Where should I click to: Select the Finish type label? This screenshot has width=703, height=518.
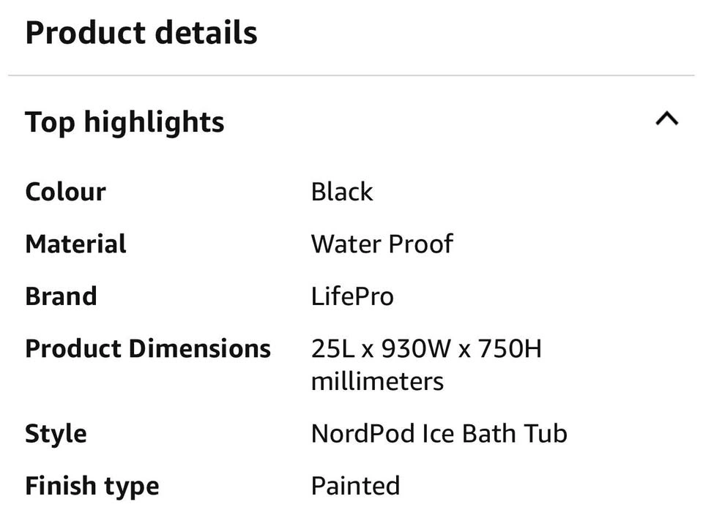pyautogui.click(x=92, y=486)
